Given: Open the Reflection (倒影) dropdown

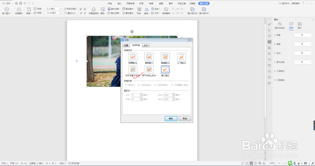Looking at the screenshot, I should pyautogui.click(x=303, y=44).
